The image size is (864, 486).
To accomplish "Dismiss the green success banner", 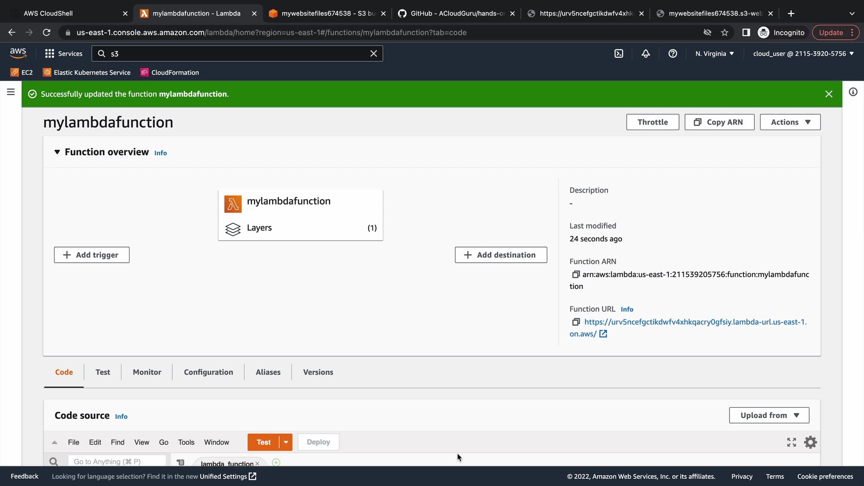I will [829, 94].
